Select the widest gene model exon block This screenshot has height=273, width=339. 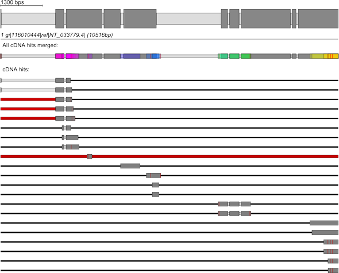click(x=265, y=18)
